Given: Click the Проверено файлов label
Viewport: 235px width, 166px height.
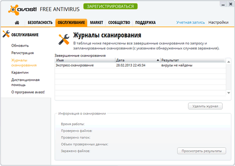Looking at the screenshot, I should coord(77,131).
